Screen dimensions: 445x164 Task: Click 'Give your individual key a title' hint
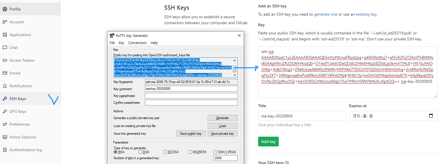coord(284,125)
